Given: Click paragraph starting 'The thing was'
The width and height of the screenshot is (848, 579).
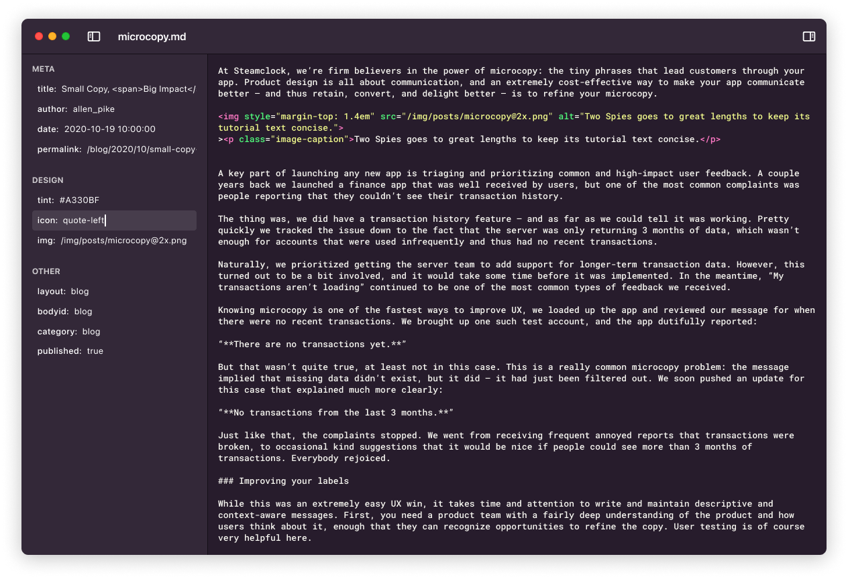Looking at the screenshot, I should (x=509, y=231).
